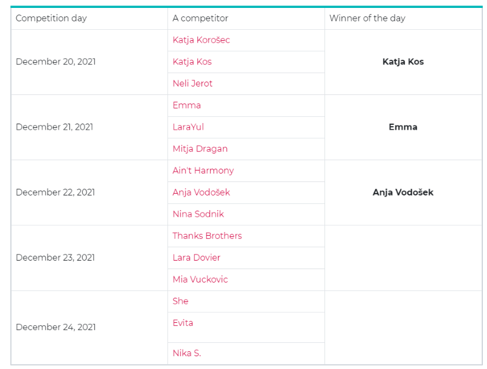Select the Mitja Dragan link

pos(200,149)
